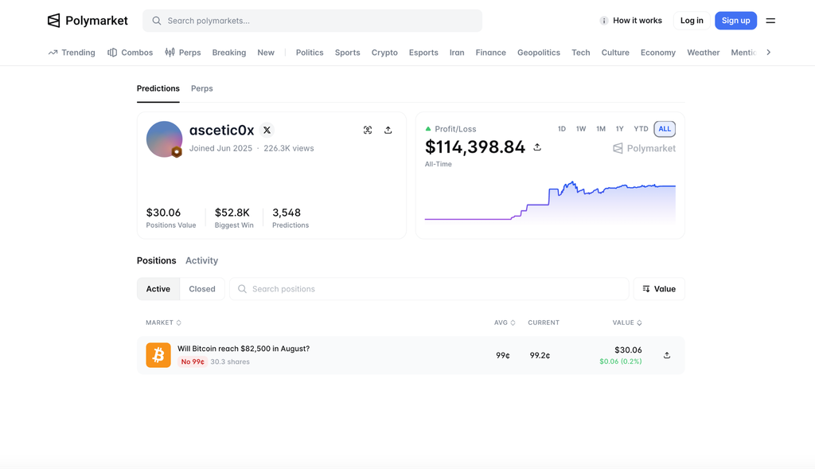
Task: Open the Value sort dropdown
Action: click(x=659, y=288)
